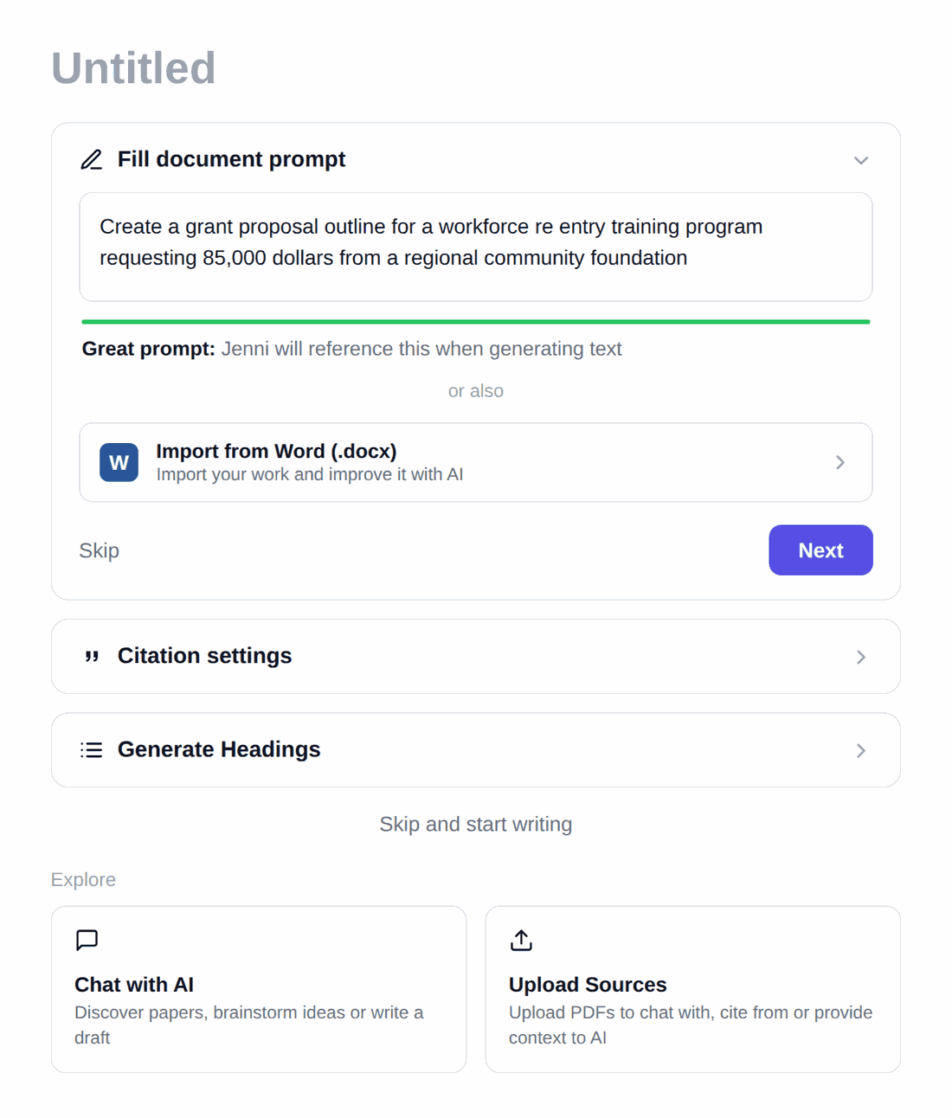Click the chat bubble icon

(87, 940)
